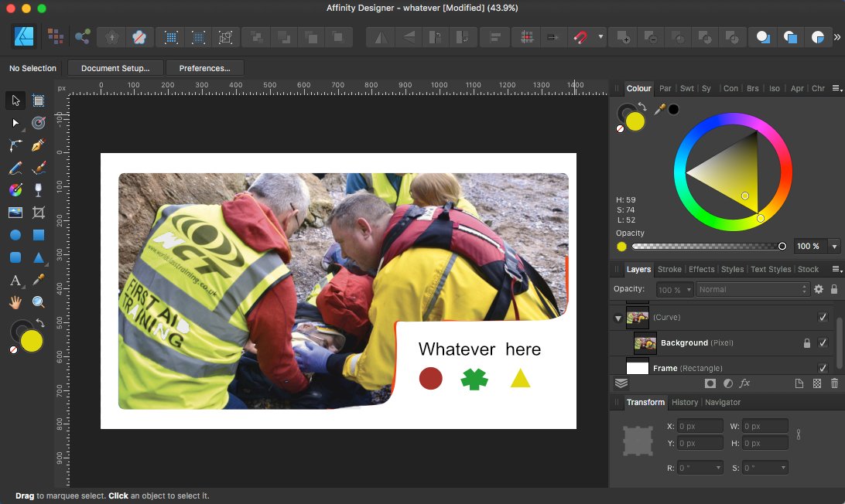Open the History panel tab
The width and height of the screenshot is (845, 504).
[x=685, y=402]
